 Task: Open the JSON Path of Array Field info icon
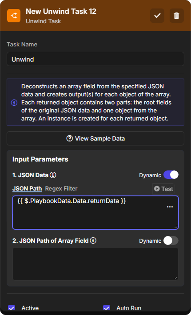tap(93, 240)
